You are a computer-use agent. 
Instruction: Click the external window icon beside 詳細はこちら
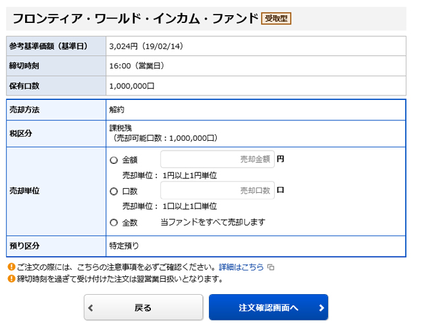point(271,267)
